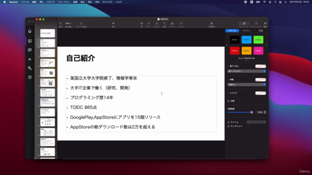Select the course content player icon in sidebar

(30, 41)
